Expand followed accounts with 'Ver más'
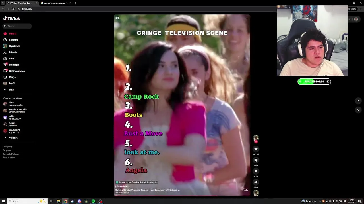The image size is (364, 204). (x=11, y=138)
